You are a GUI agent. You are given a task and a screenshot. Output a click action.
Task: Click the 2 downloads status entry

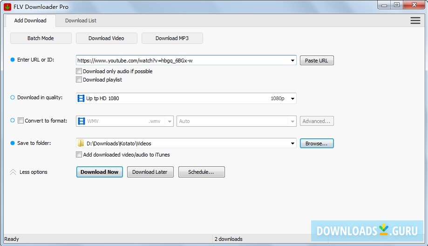click(229, 239)
